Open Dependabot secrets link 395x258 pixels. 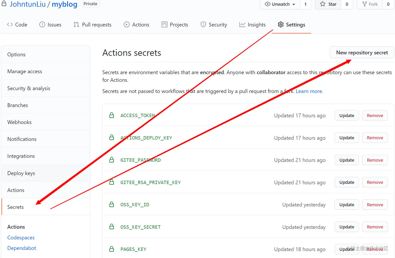(22, 248)
